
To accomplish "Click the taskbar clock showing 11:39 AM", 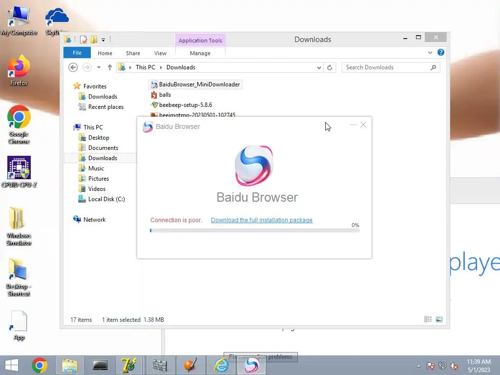I will [479, 365].
